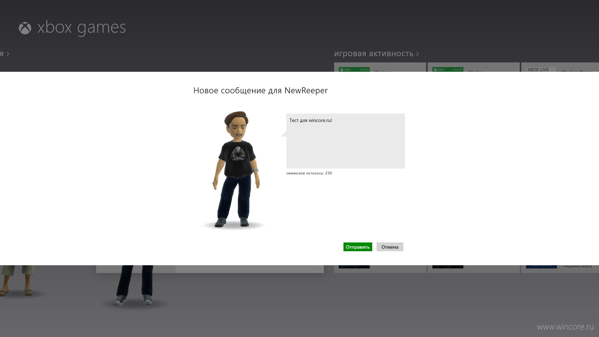Click the dialog title 'Новое сообщение для NewReeper'

pyautogui.click(x=261, y=90)
